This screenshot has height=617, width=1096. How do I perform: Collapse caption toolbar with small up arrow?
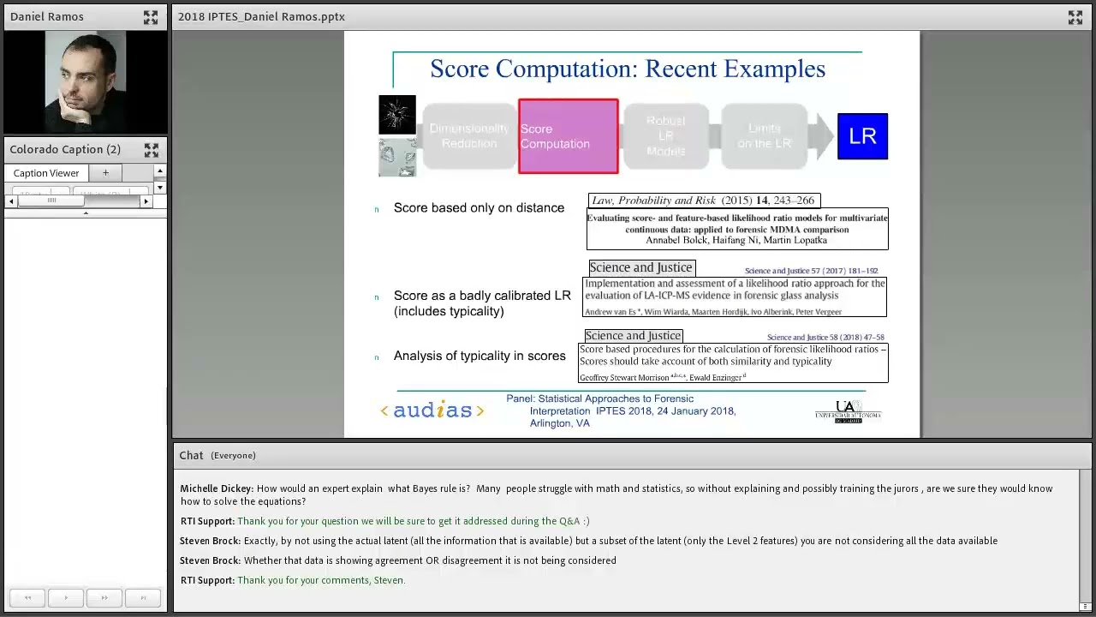(86, 213)
